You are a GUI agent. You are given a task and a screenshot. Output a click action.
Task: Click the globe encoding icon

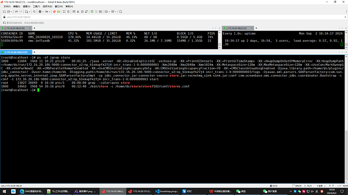coord(40,12)
